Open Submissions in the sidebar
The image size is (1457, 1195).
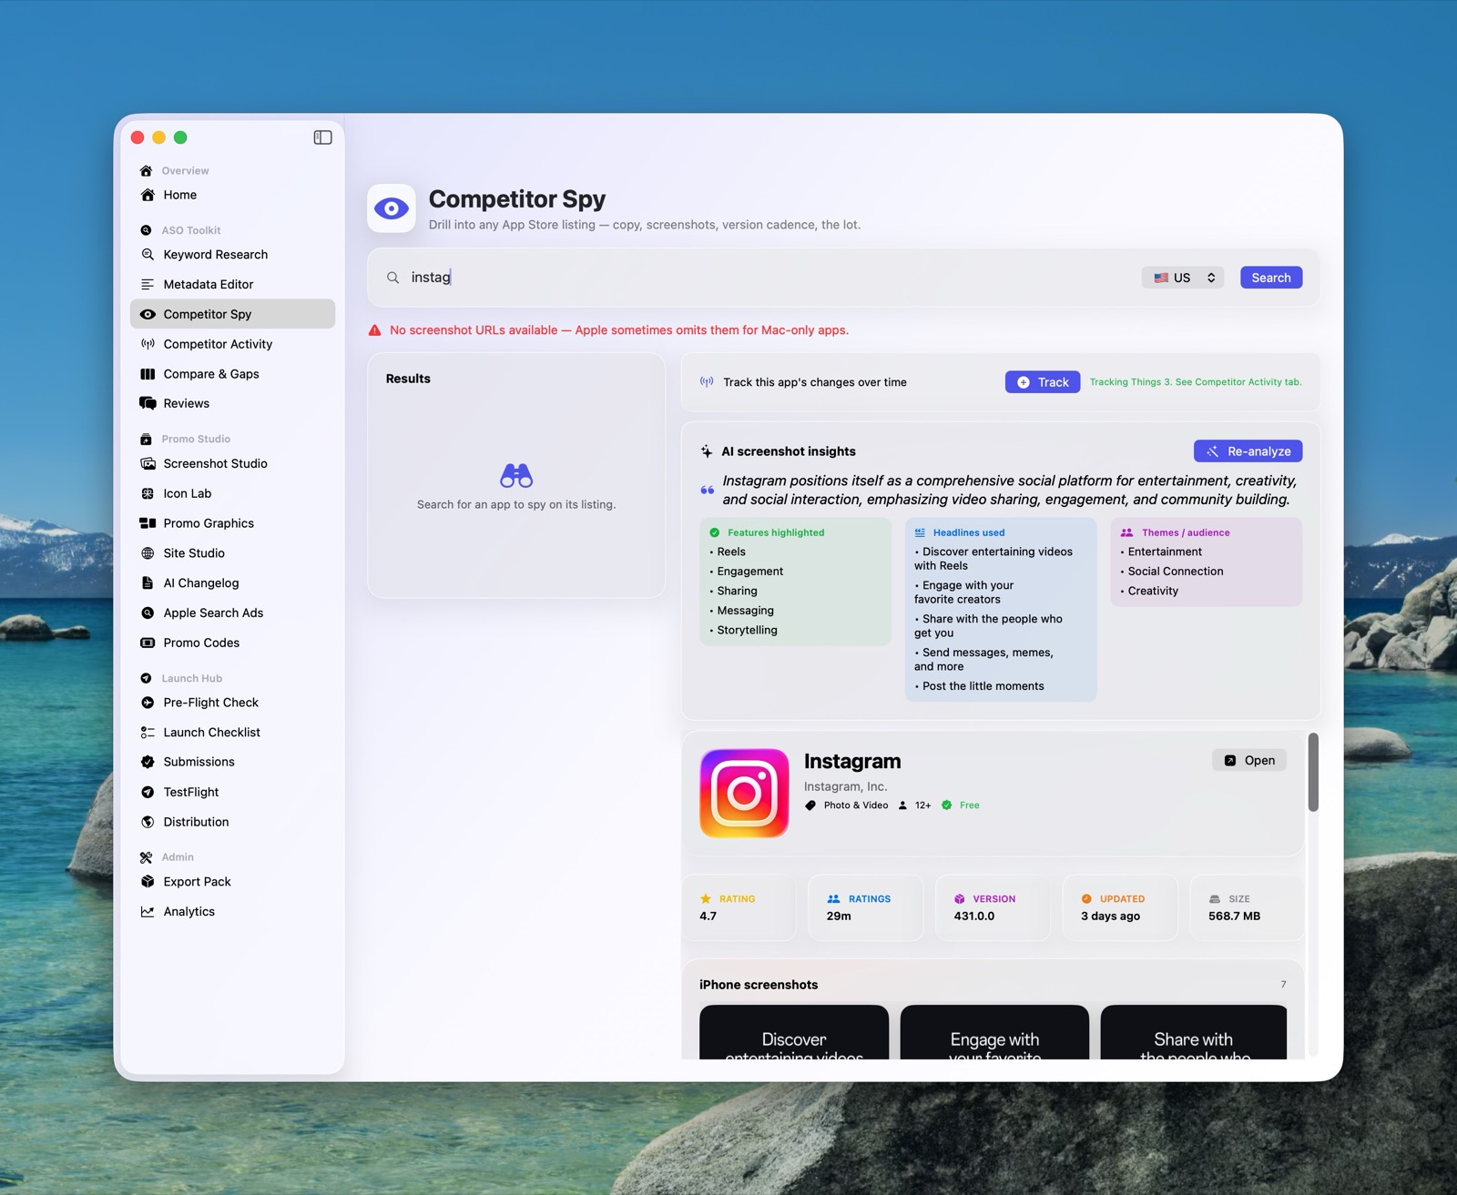point(232,762)
